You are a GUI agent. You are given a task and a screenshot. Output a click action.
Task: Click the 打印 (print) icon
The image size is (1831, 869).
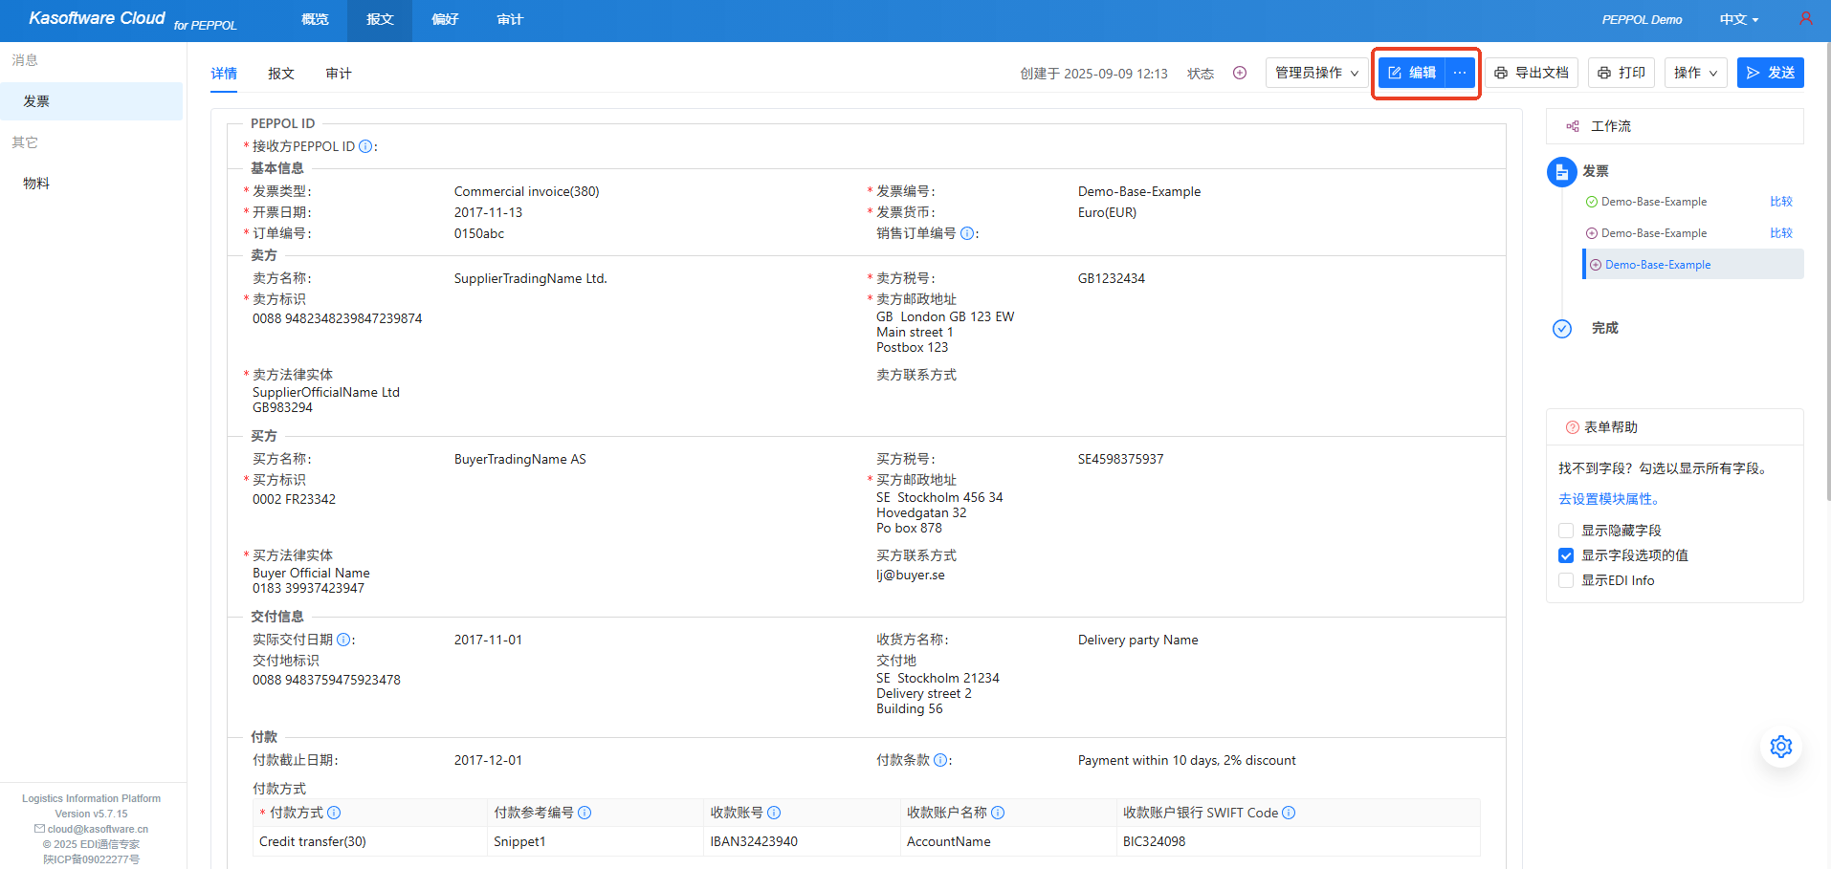click(1602, 73)
